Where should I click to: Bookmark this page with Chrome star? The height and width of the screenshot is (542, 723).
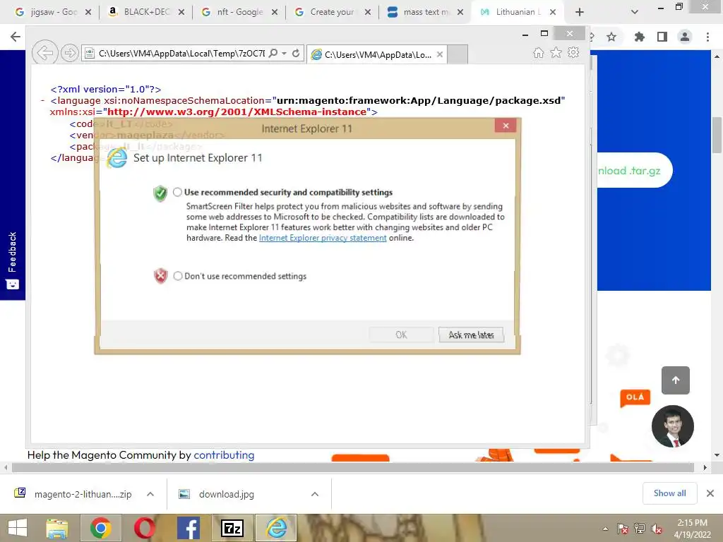coord(611,37)
